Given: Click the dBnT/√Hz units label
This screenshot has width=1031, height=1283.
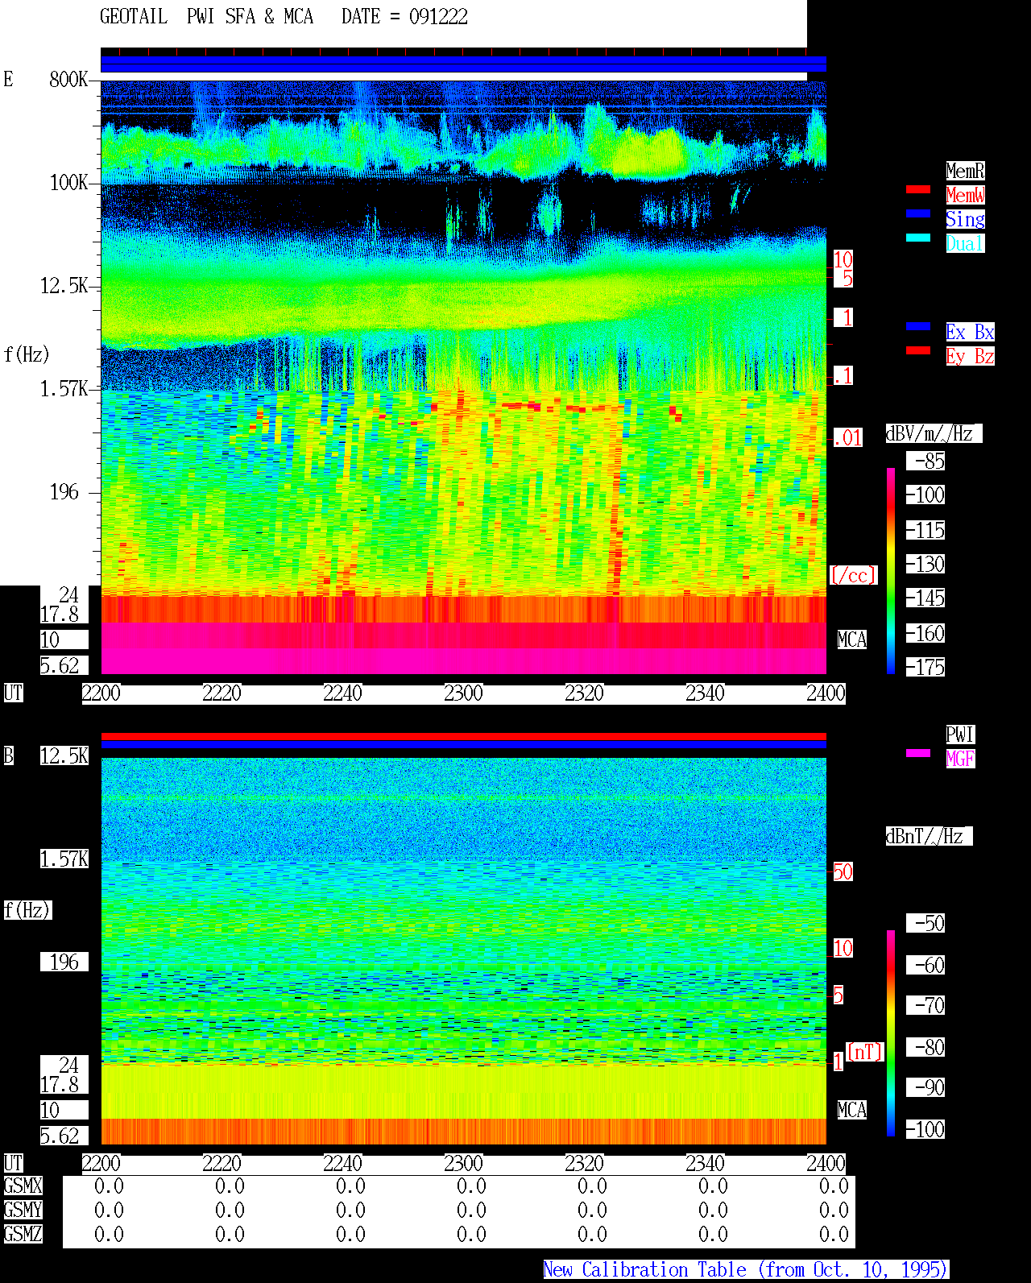Looking at the screenshot, I should (929, 836).
